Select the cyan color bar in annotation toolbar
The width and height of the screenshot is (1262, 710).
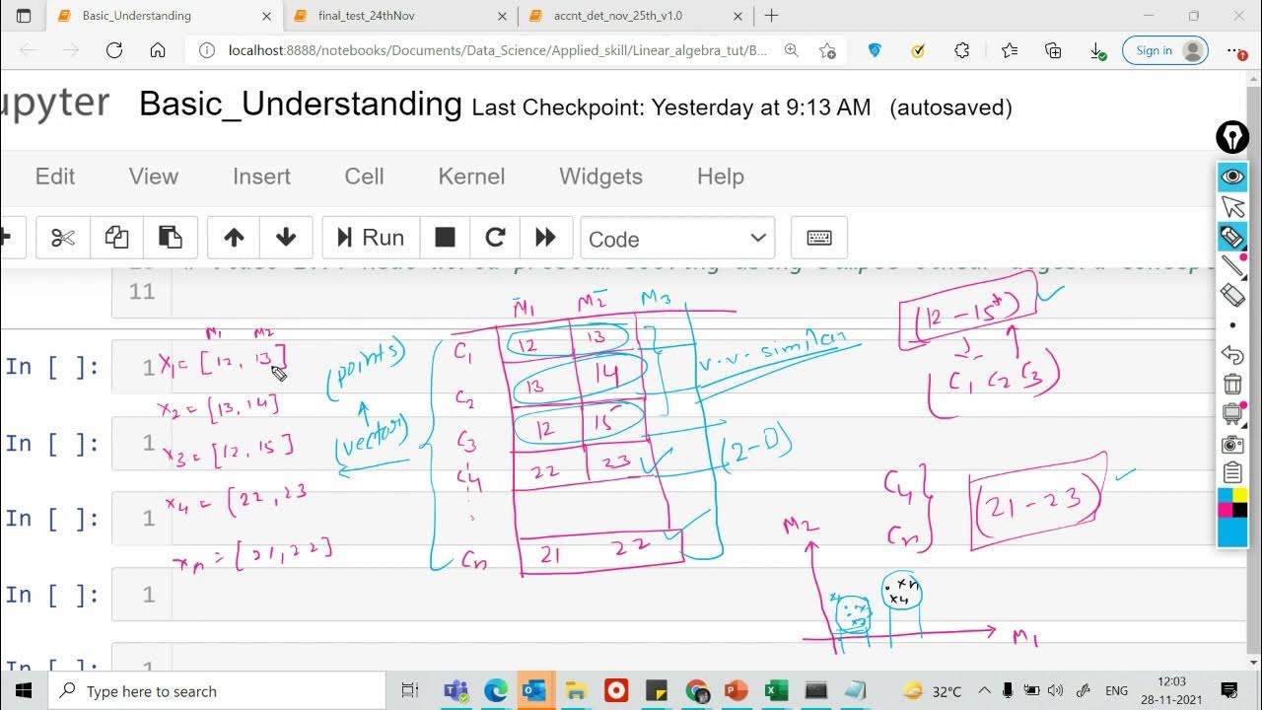(1232, 531)
